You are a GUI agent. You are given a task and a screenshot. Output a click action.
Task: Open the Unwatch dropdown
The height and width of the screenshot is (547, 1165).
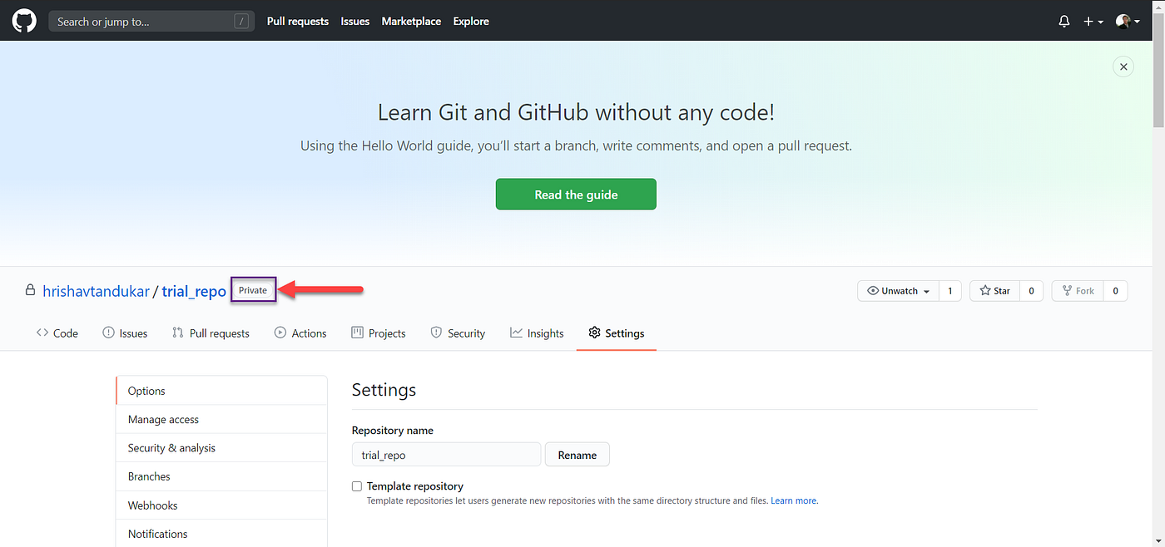point(897,290)
